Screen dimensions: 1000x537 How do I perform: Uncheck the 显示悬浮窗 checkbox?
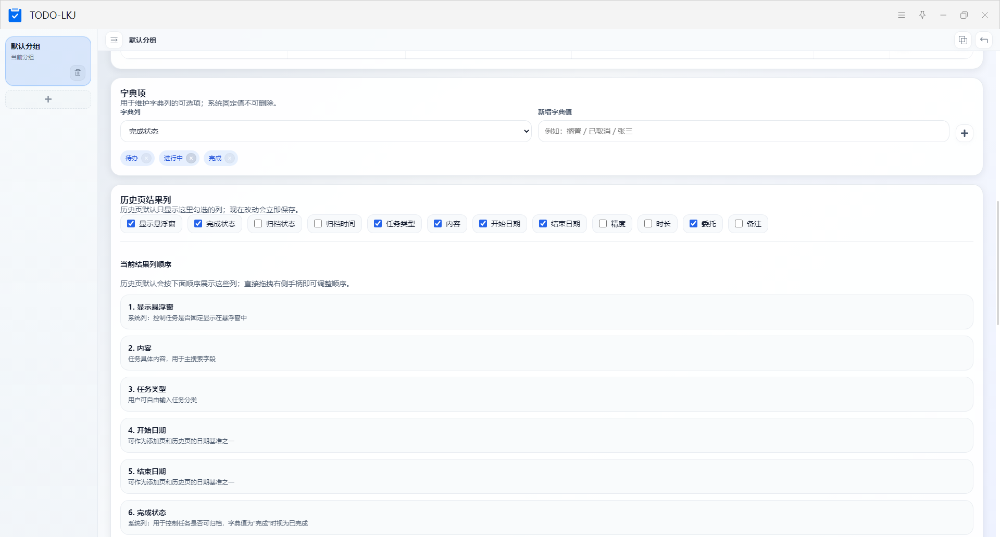(131, 224)
